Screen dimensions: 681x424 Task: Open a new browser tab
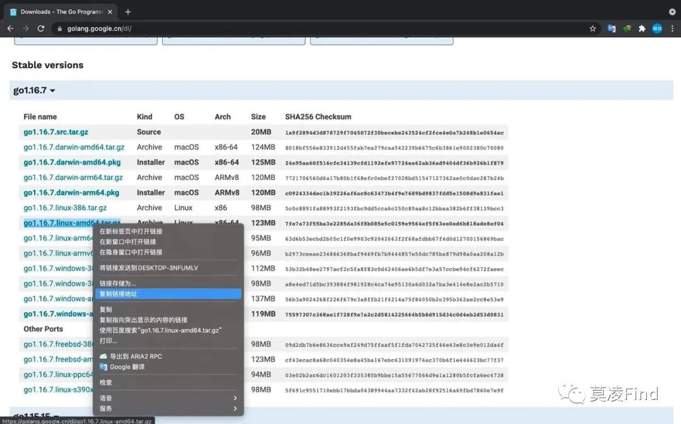tap(127, 12)
